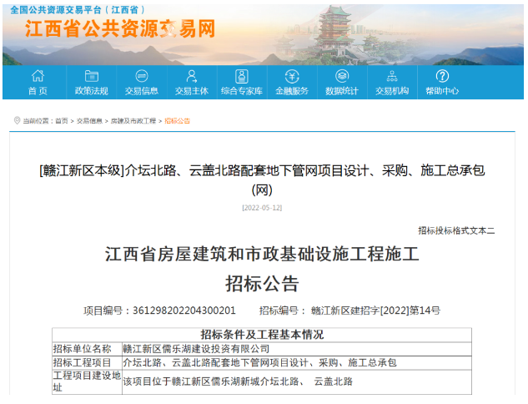Open 交易信息 breadcrumb link
The image size is (528, 404).
coord(89,121)
